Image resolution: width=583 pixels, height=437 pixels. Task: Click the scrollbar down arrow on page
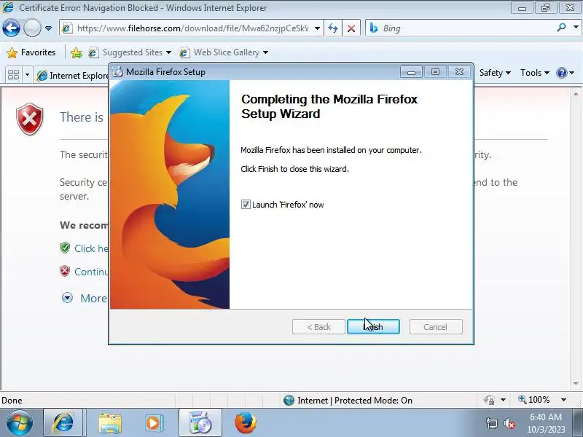pos(576,383)
